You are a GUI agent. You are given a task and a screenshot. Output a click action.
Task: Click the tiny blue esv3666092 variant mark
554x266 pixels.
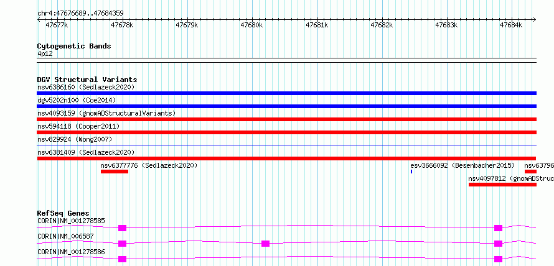click(x=411, y=172)
